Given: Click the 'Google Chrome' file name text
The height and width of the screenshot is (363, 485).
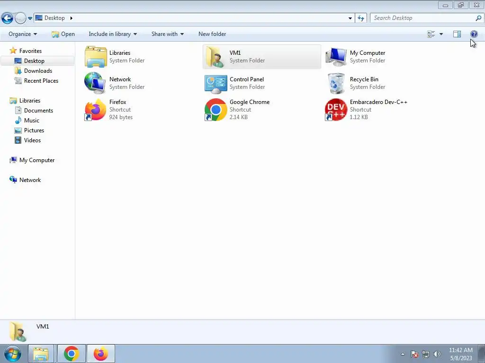Looking at the screenshot, I should [250, 102].
